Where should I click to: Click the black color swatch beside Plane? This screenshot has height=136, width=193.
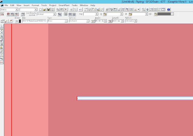coord(20,21)
